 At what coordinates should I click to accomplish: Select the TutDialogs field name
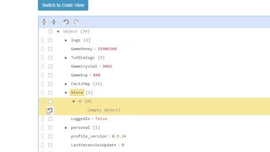pos(83,57)
